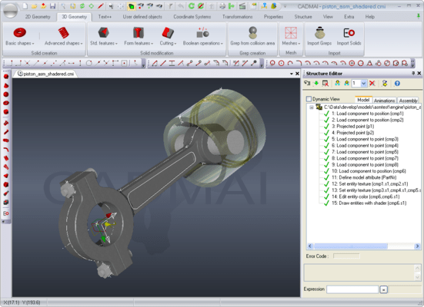Viewport: 424px width, 307px height.
Task: Click the green Refresh C icon
Action: click(192, 5)
